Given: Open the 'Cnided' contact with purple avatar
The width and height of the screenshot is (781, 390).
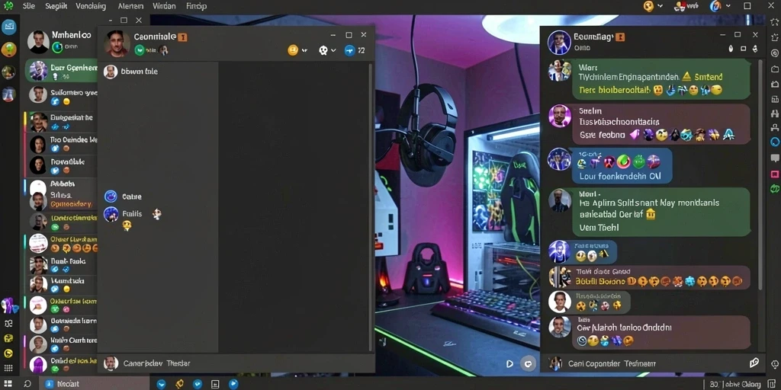Looking at the screenshot, I should 61,364.
